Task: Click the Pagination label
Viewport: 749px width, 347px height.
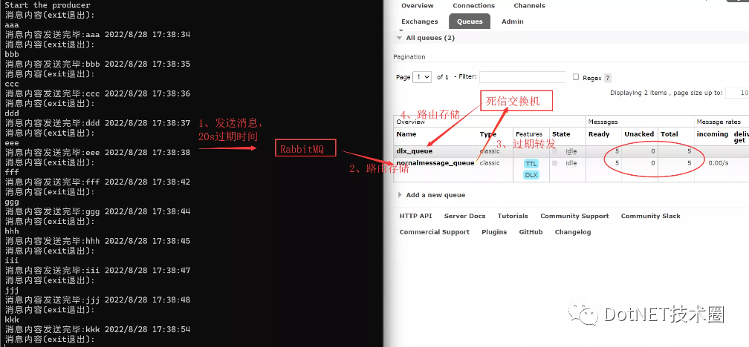Action: (409, 56)
